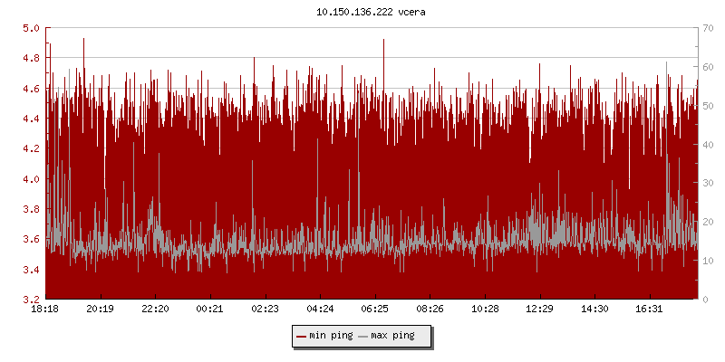Pick the 06:25 time axis label
Image resolution: width=725 pixels, height=362 pixels.
click(375, 310)
